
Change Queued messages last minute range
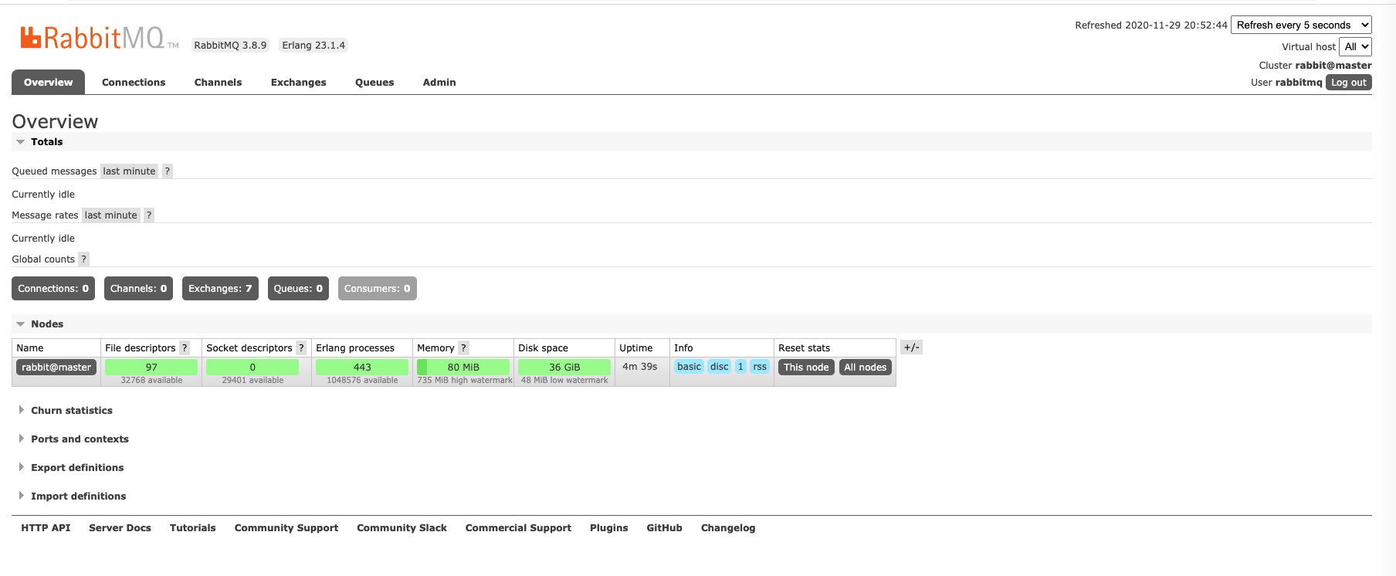[129, 171]
